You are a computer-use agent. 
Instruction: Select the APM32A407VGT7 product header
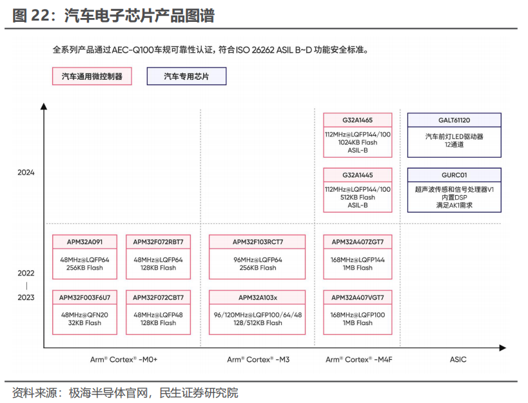click(x=358, y=297)
